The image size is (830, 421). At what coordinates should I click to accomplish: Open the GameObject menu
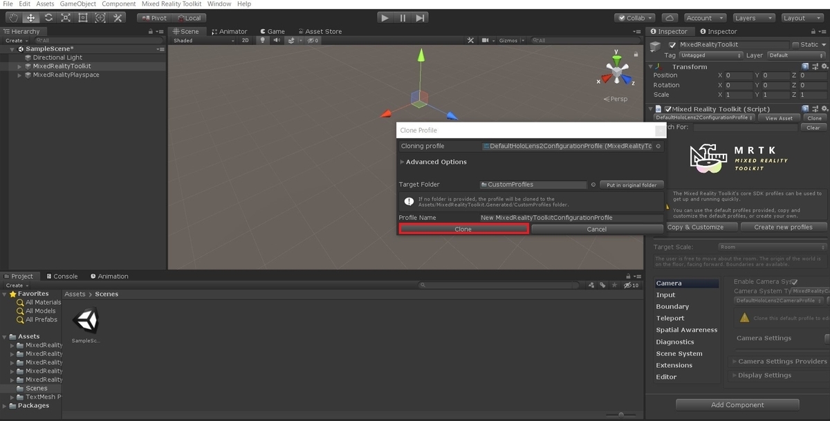[77, 4]
